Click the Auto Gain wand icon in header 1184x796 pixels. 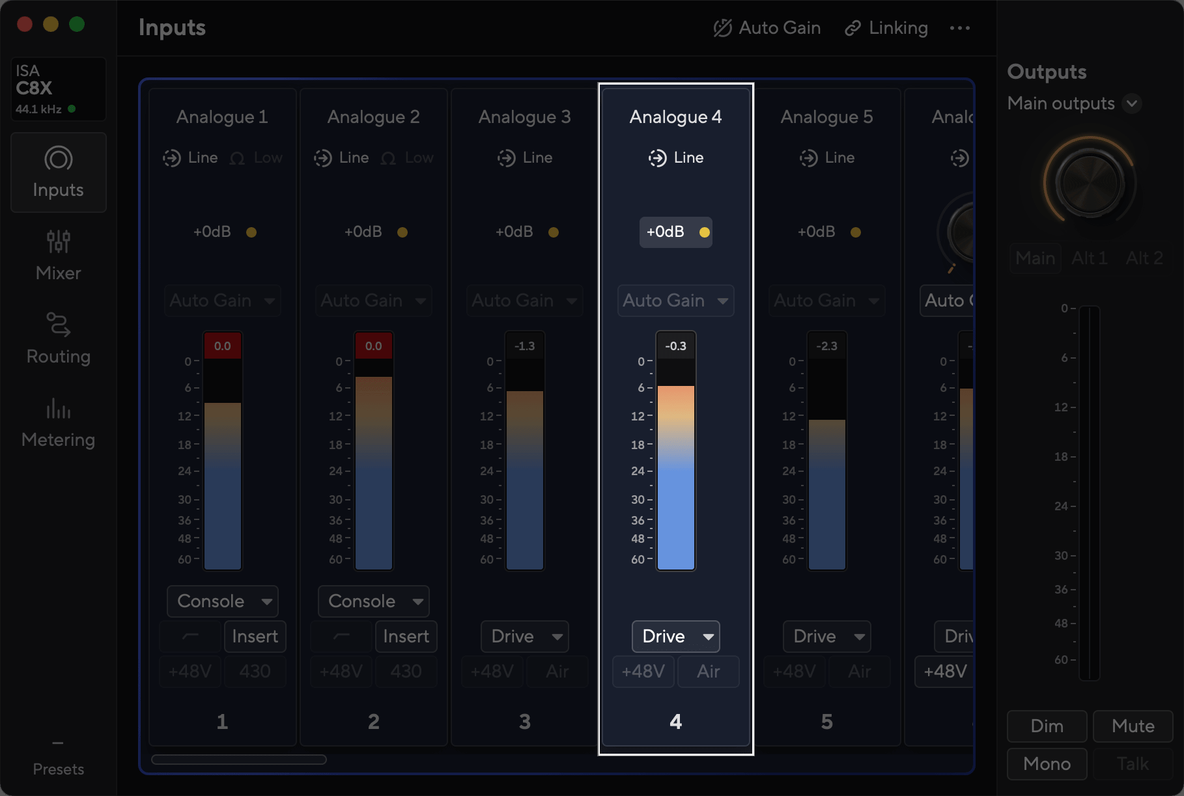click(x=723, y=28)
